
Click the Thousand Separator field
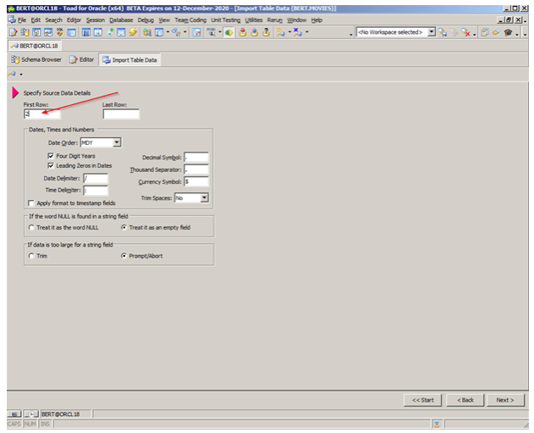(196, 169)
